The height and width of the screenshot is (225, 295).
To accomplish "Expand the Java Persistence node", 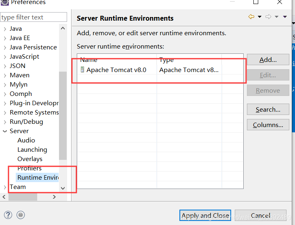I will click(x=5, y=47).
